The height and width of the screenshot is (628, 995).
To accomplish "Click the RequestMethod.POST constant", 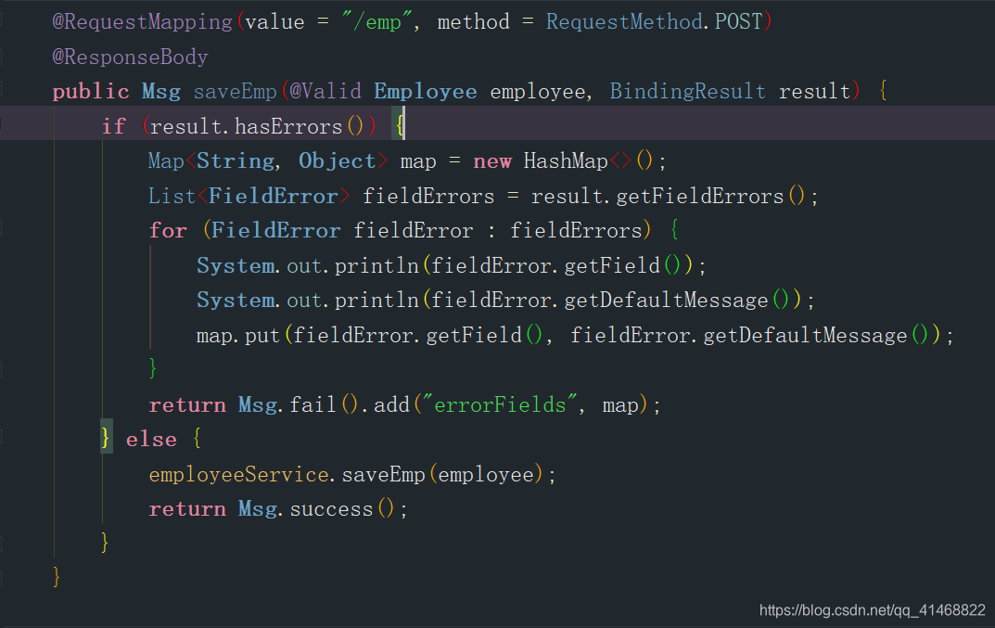I will click(655, 22).
